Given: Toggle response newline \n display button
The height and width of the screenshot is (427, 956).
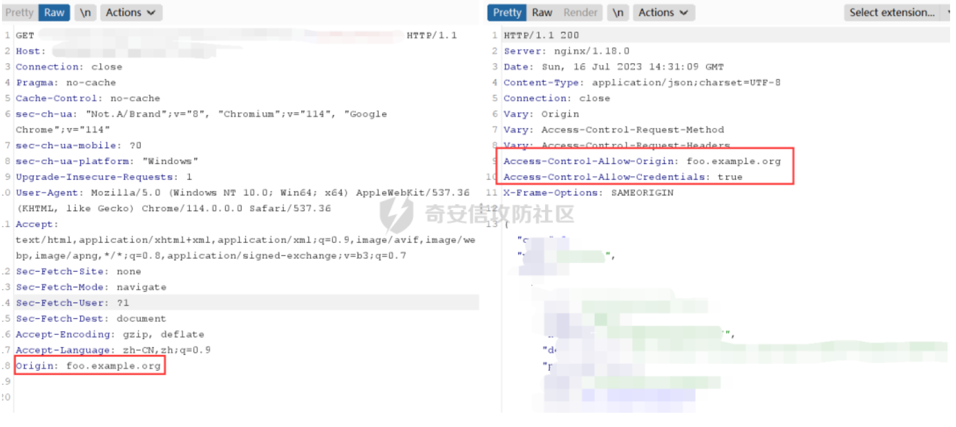Looking at the screenshot, I should pyautogui.click(x=618, y=13).
